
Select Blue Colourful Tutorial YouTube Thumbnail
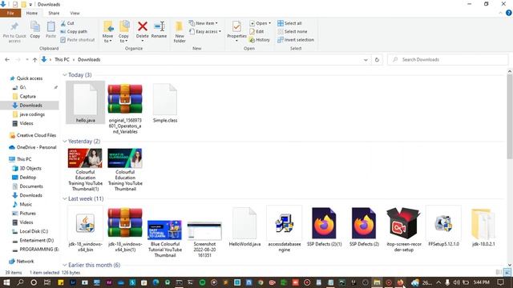(165, 238)
